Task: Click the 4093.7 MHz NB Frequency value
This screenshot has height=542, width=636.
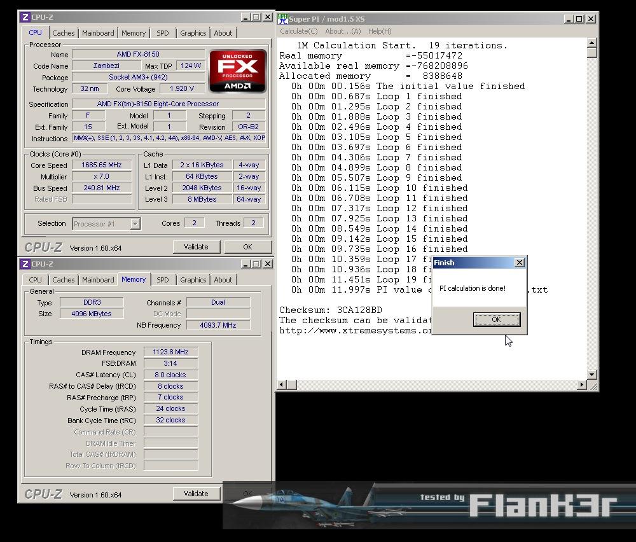Action: coord(218,325)
